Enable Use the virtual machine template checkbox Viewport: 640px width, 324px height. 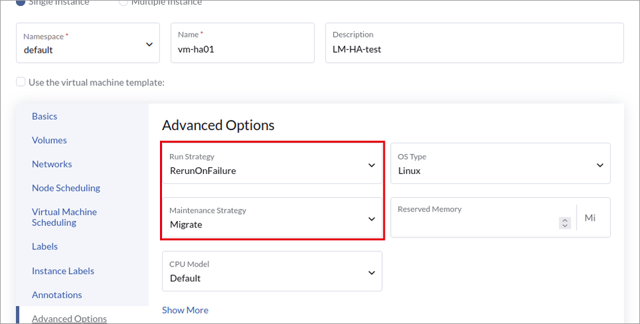click(21, 81)
